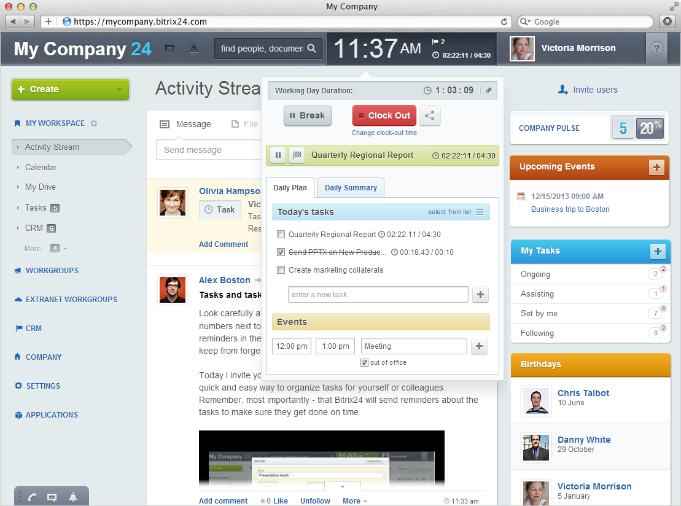
Task: Click the enter a new task field
Action: (x=378, y=295)
